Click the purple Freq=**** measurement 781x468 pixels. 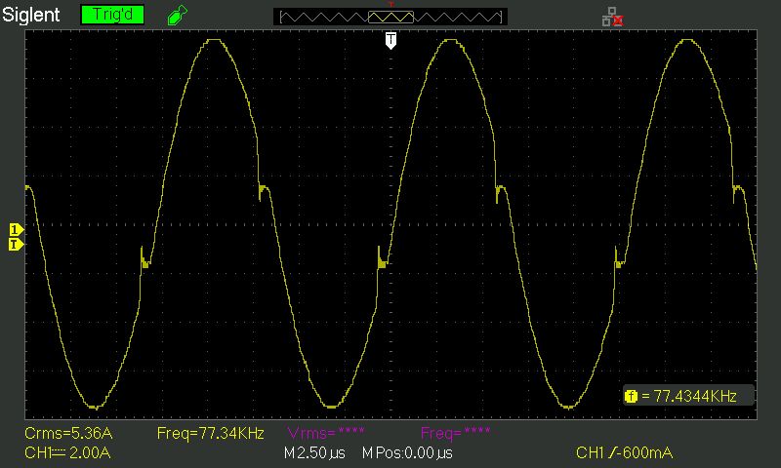pyautogui.click(x=455, y=433)
